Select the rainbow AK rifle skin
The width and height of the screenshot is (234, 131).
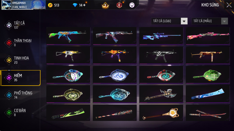[x=68, y=36]
